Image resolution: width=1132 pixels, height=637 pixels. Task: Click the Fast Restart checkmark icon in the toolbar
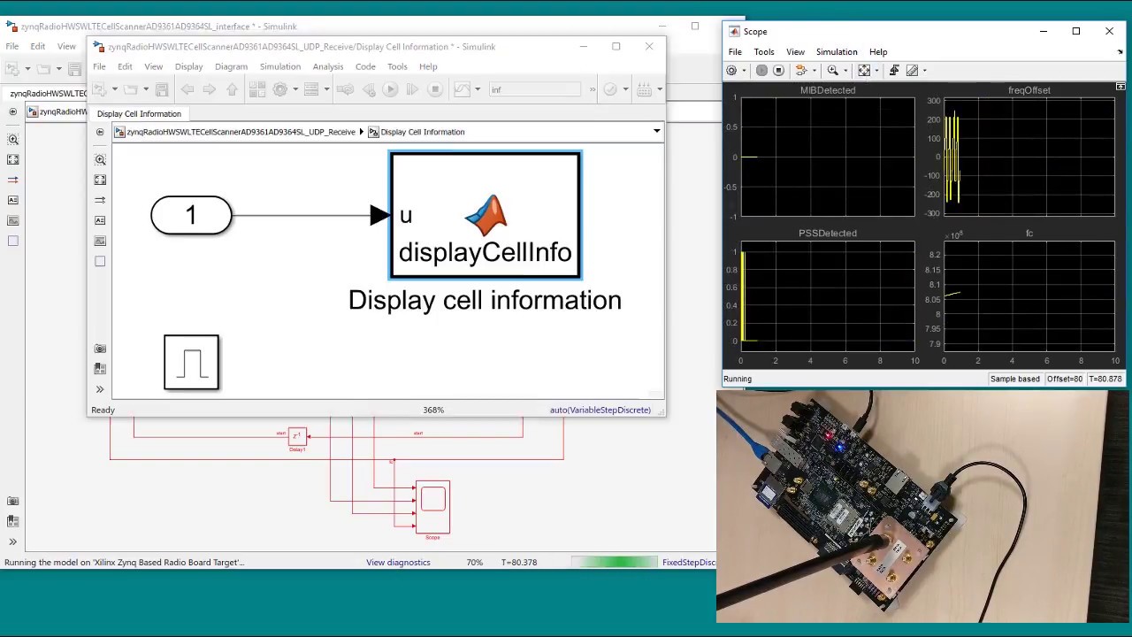609,89
